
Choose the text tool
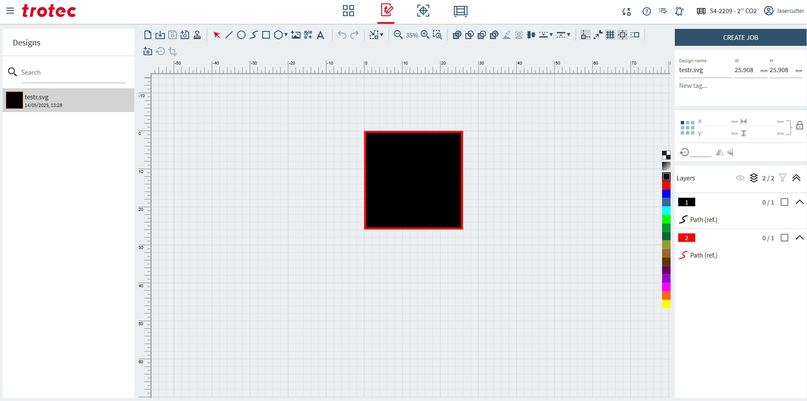320,35
